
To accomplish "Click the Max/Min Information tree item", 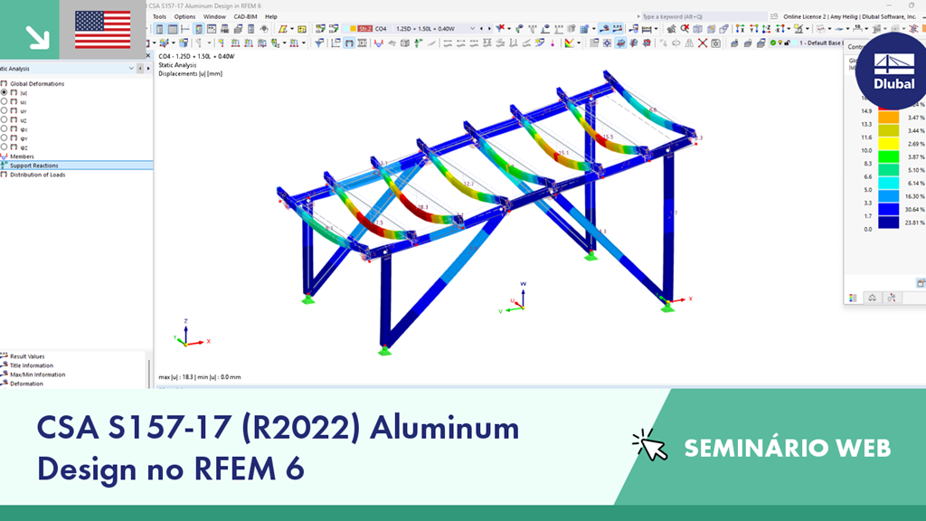I will pyautogui.click(x=37, y=374).
